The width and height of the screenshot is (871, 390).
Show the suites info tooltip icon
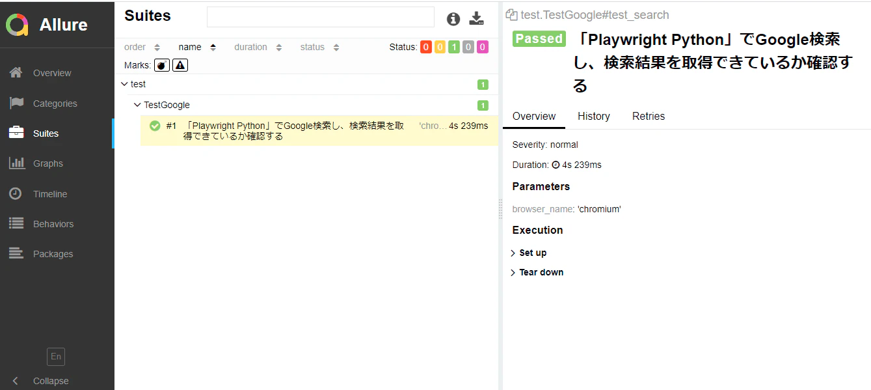click(453, 19)
